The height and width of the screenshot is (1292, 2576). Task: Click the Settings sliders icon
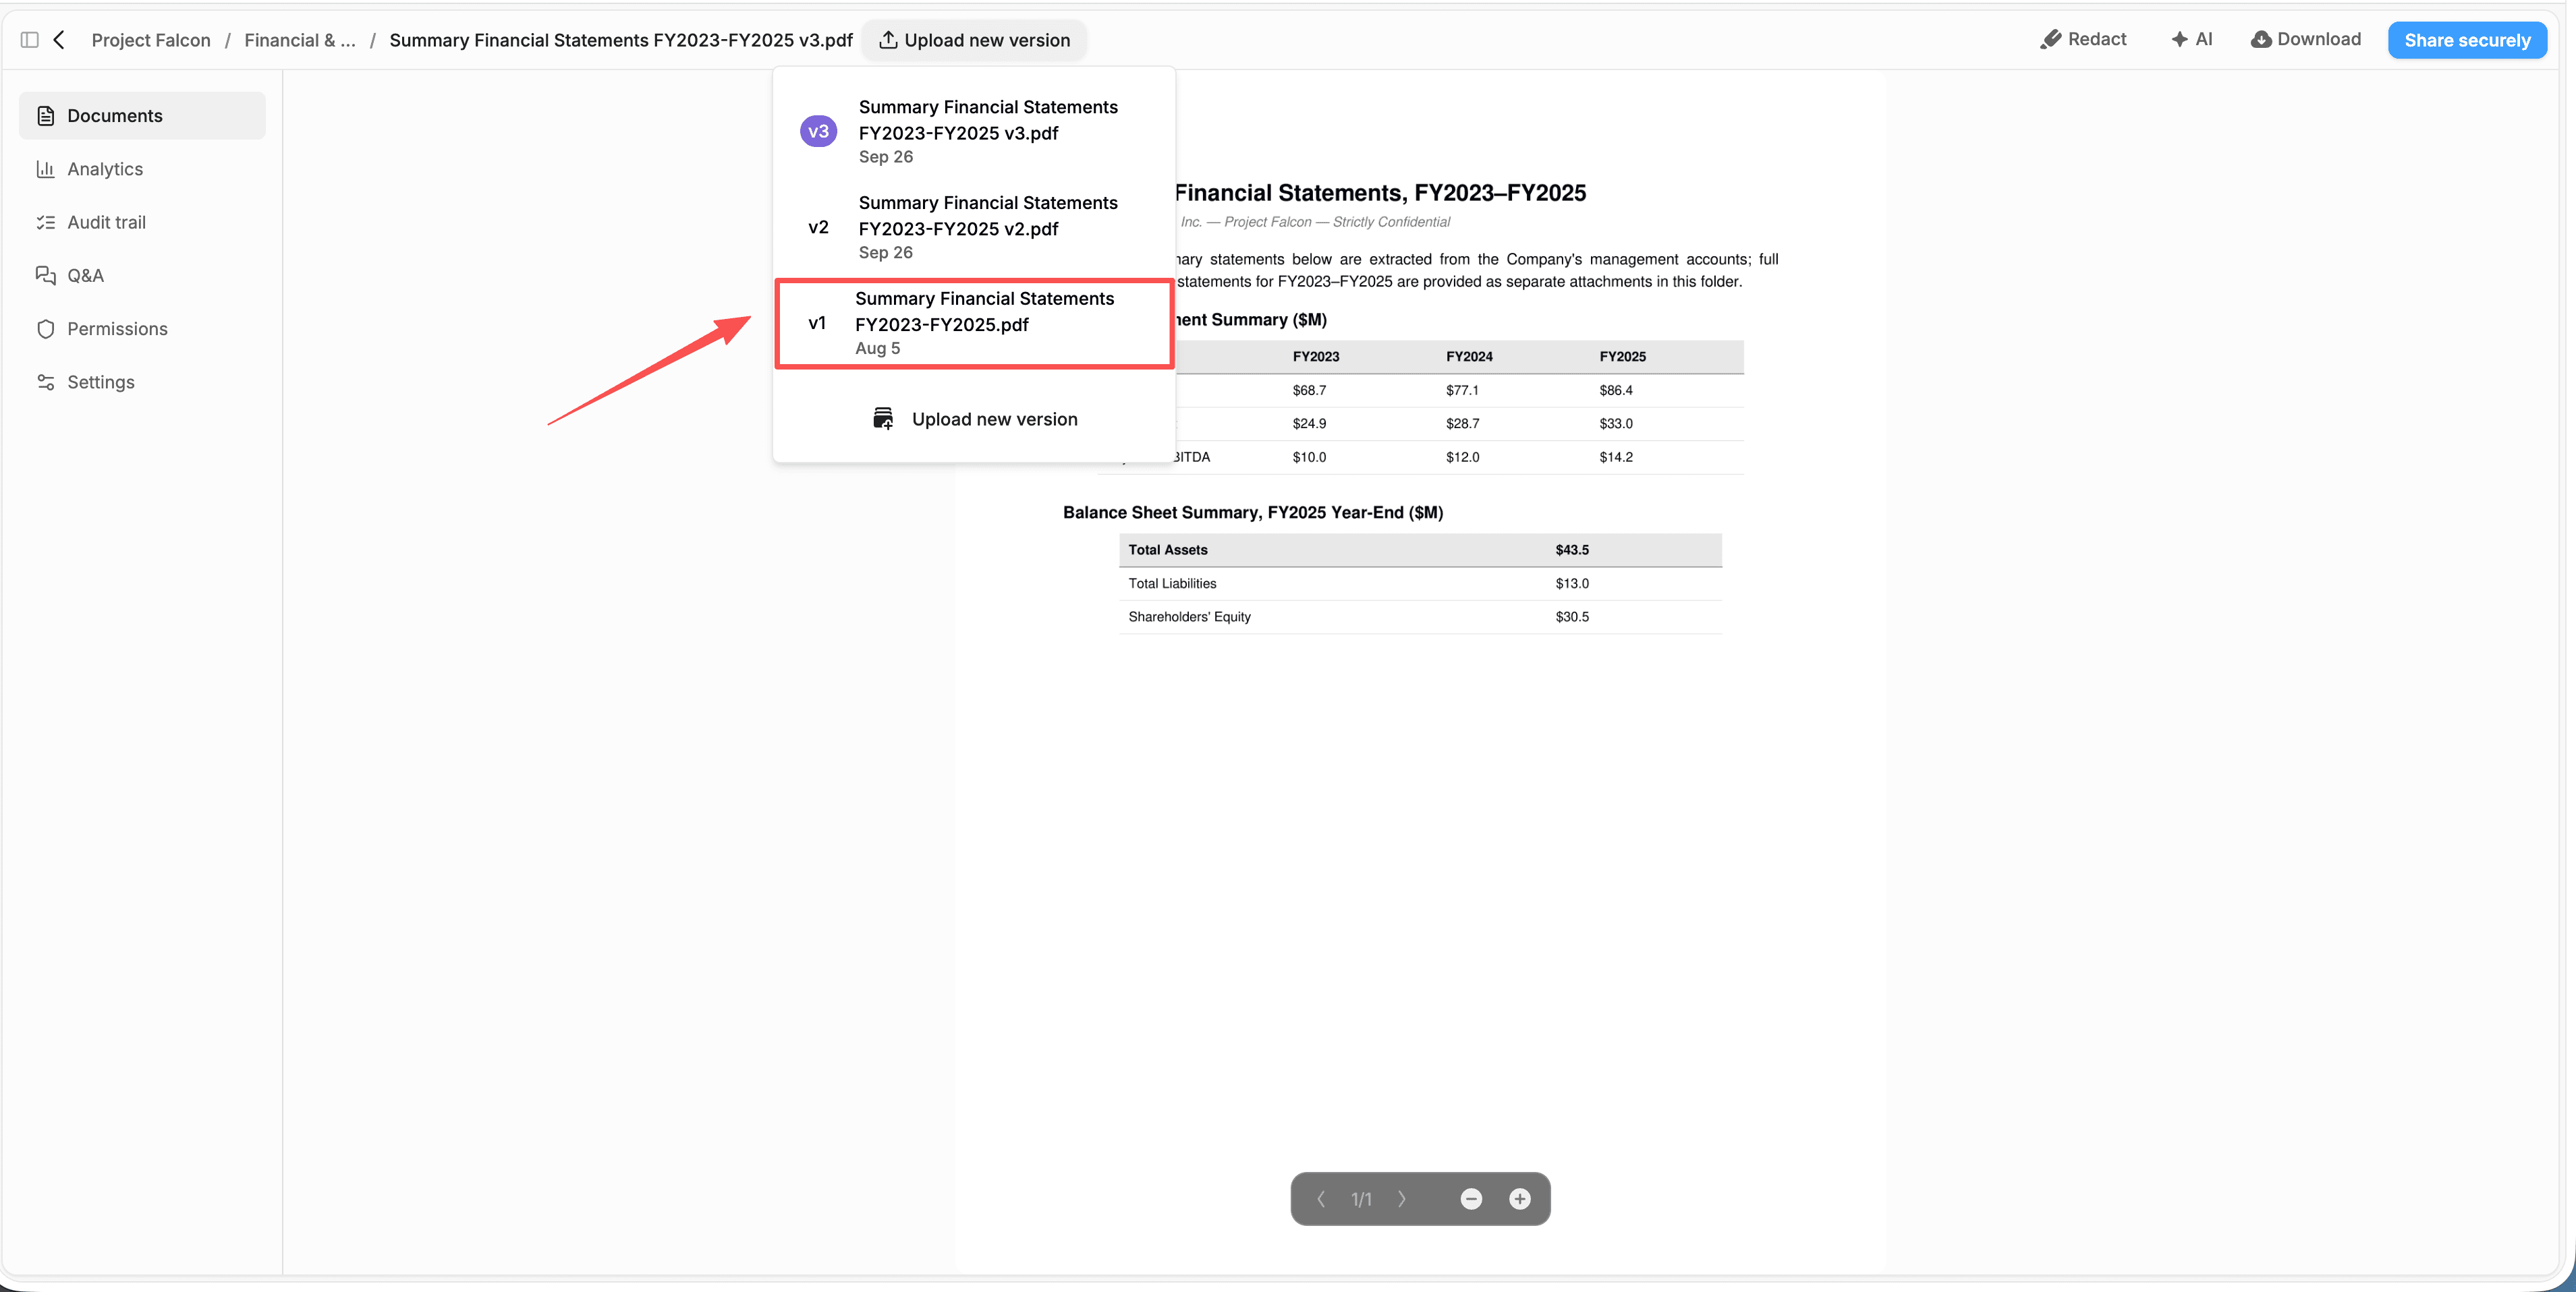(x=45, y=382)
